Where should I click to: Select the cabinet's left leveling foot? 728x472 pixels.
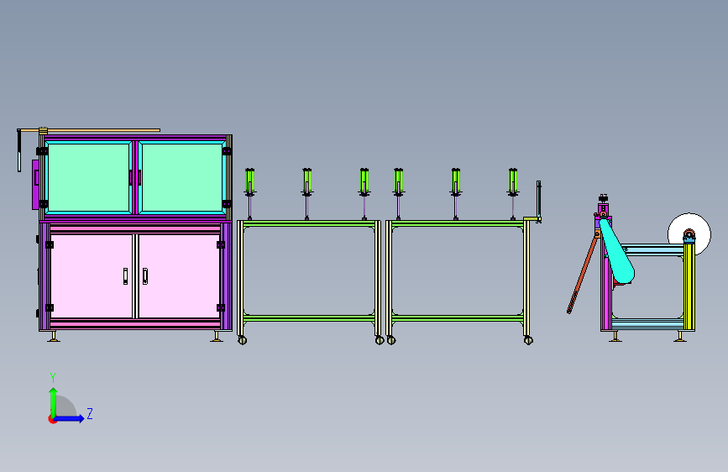(54, 336)
